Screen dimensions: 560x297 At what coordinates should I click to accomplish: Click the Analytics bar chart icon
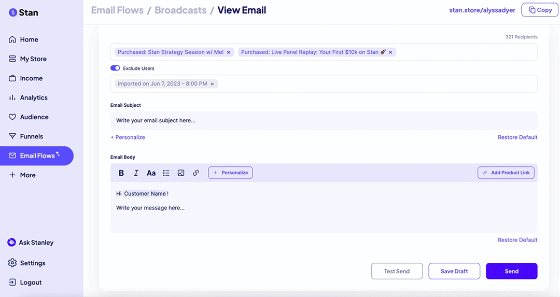[12, 97]
